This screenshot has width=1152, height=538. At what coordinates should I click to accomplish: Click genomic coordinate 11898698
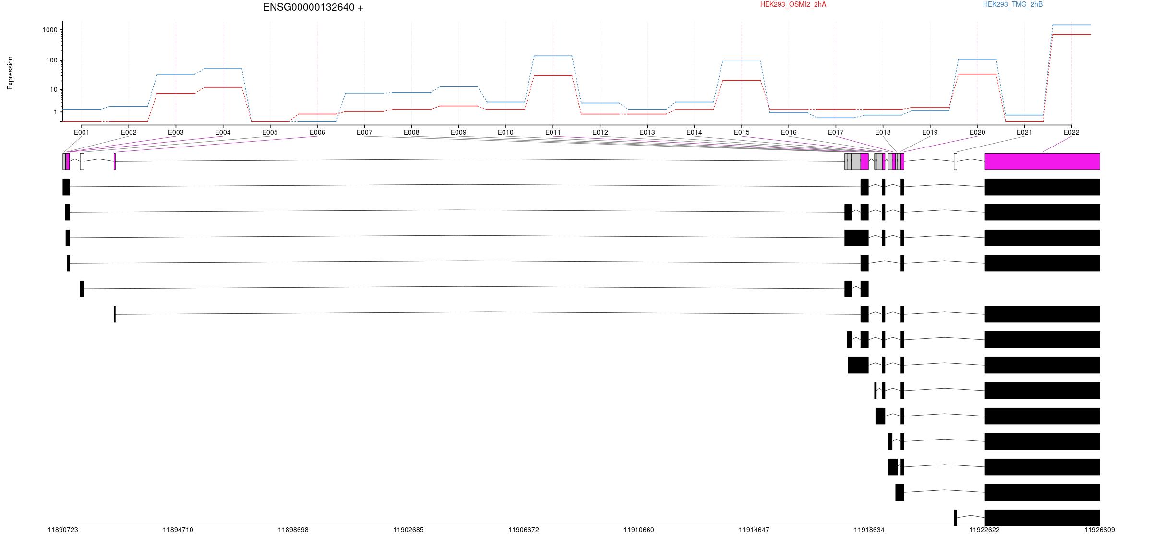pos(293,530)
